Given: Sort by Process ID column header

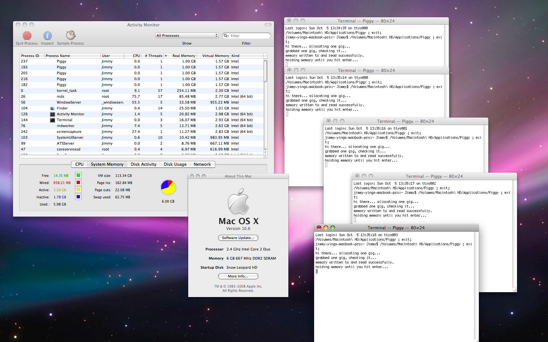Looking at the screenshot, I should tap(32, 56).
